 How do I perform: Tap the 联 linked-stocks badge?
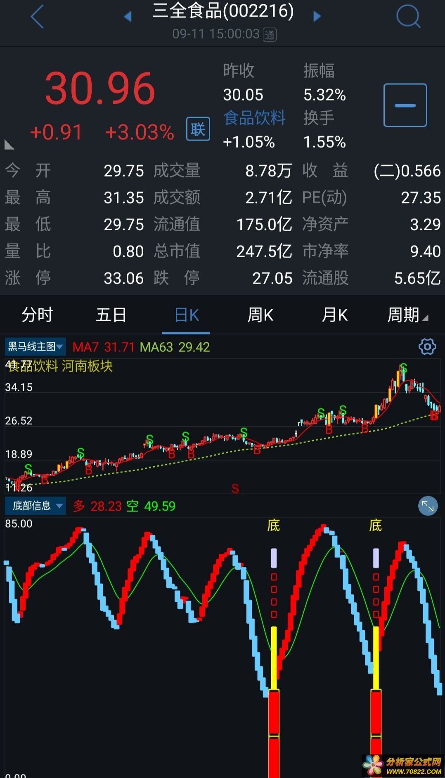tap(198, 129)
